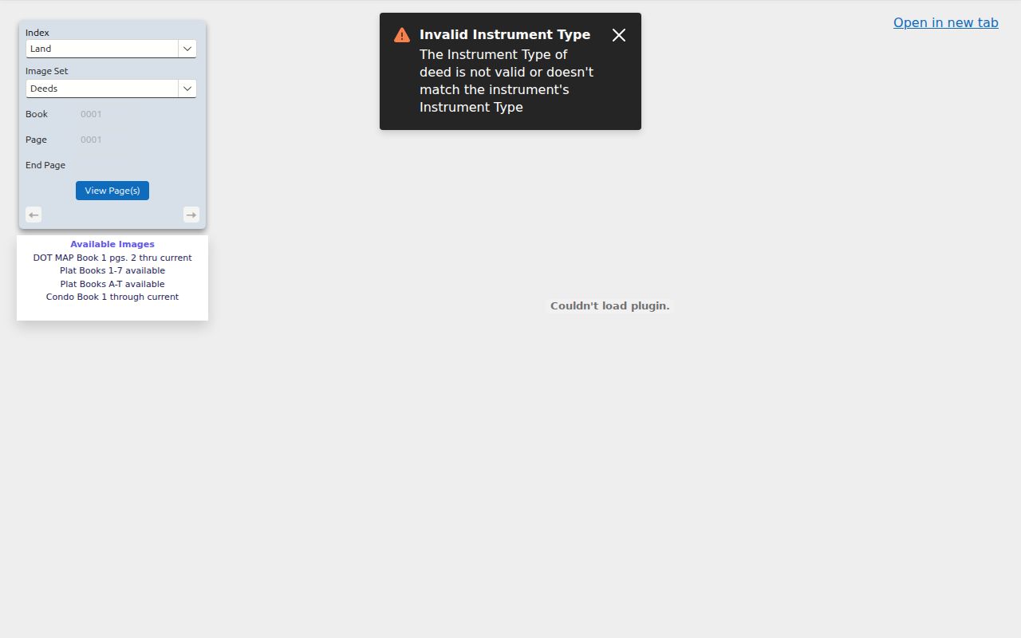
Task: Select the Deeds image set combo box
Action: [x=111, y=89]
